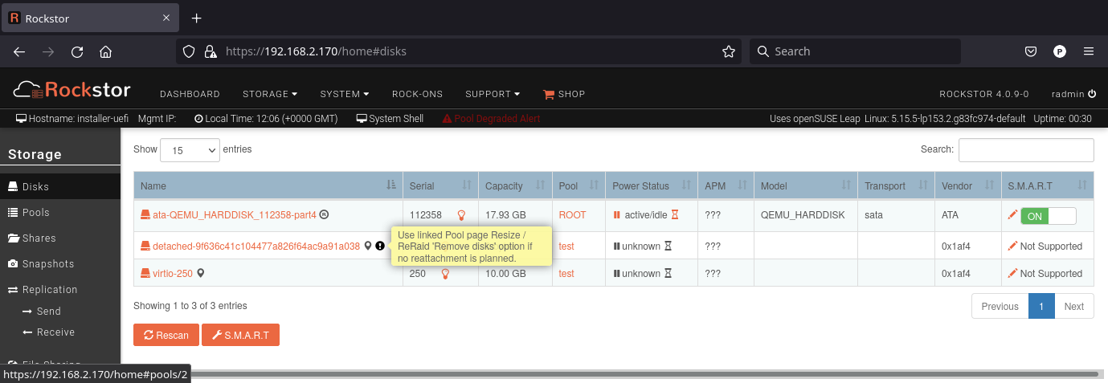The image size is (1108, 383).
Task: Click the Rockstor logo in the header
Action: tap(72, 90)
